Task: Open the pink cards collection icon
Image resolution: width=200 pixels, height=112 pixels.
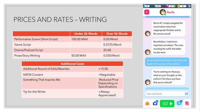Action: [187, 103]
